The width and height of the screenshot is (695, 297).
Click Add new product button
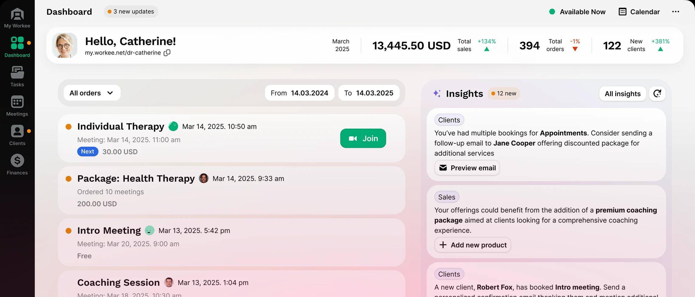click(472, 245)
